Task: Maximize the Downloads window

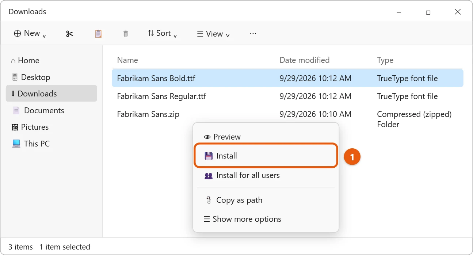Action: pyautogui.click(x=428, y=12)
